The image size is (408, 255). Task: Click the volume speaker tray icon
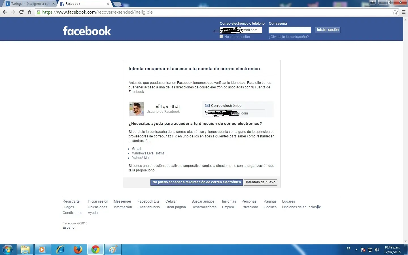[x=377, y=250]
